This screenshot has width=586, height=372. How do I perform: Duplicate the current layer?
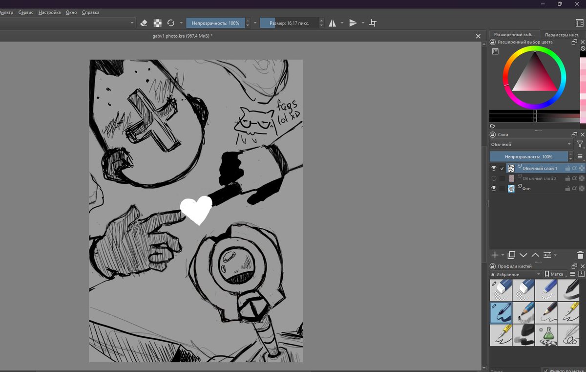tap(511, 255)
